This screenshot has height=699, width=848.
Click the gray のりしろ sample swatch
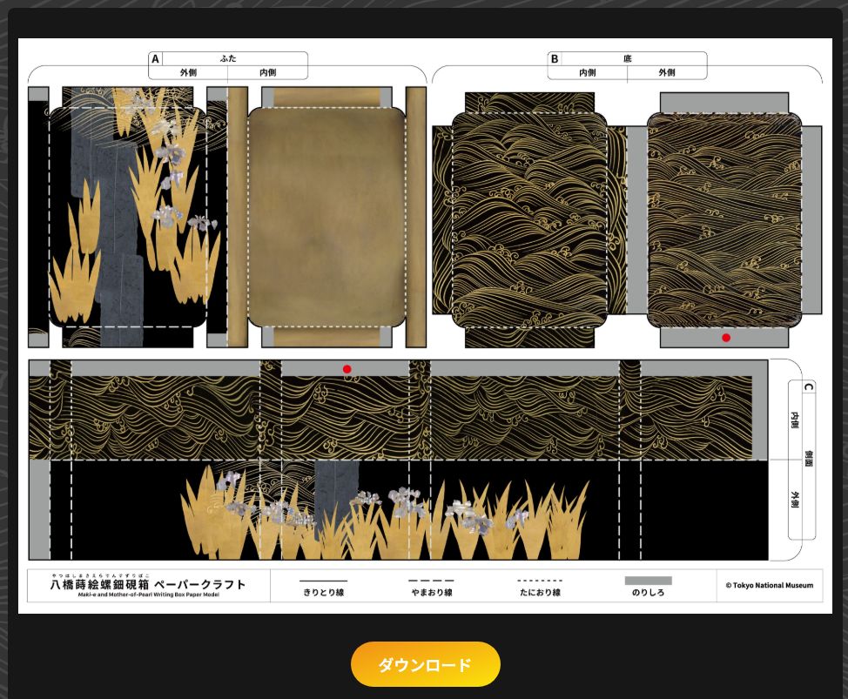[x=648, y=581]
